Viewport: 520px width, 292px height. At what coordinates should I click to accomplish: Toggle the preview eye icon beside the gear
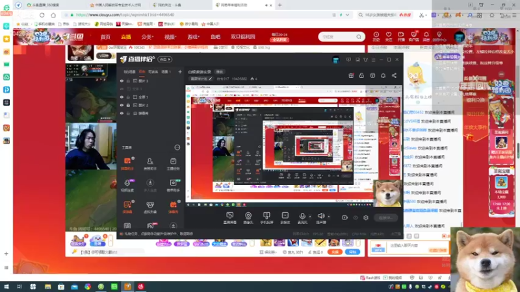tap(356, 217)
